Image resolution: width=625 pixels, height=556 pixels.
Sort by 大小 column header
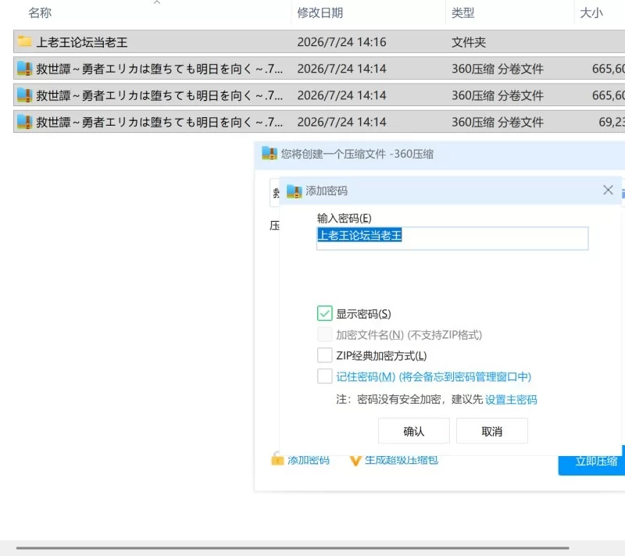pos(591,12)
